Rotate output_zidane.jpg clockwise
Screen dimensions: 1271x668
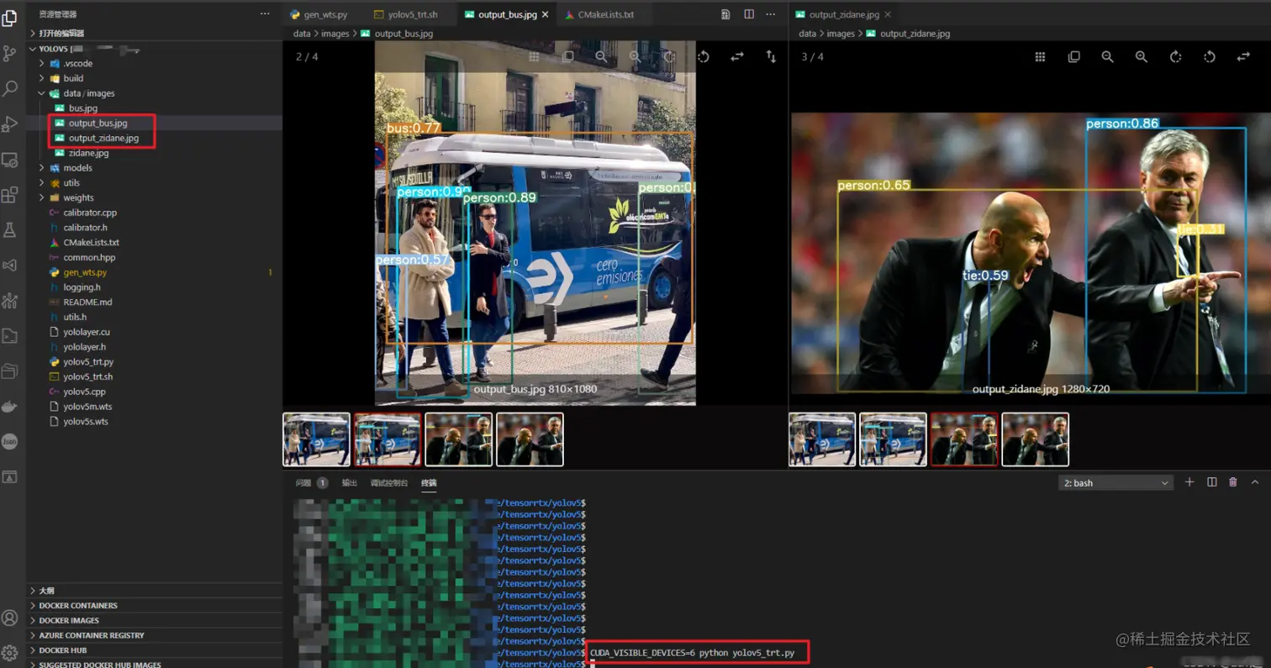click(x=1176, y=56)
